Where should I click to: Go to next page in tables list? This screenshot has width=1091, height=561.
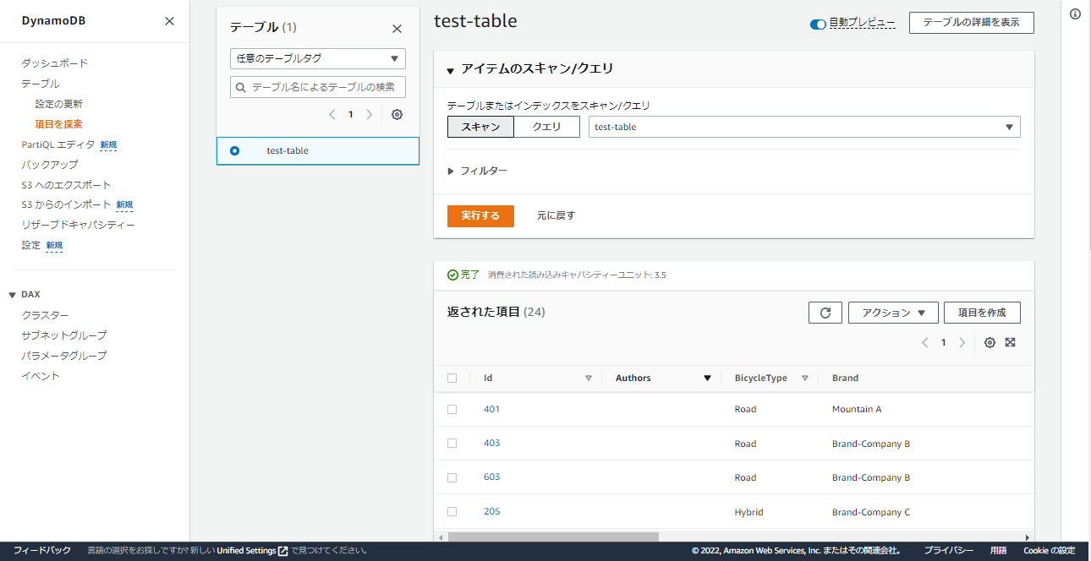369,114
